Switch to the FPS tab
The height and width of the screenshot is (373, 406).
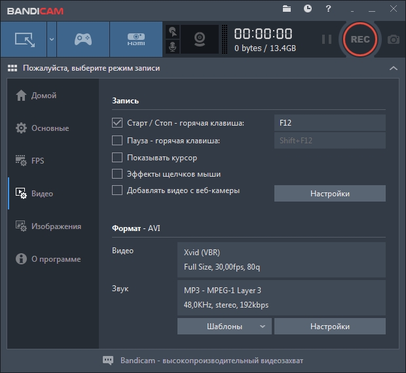(x=38, y=161)
